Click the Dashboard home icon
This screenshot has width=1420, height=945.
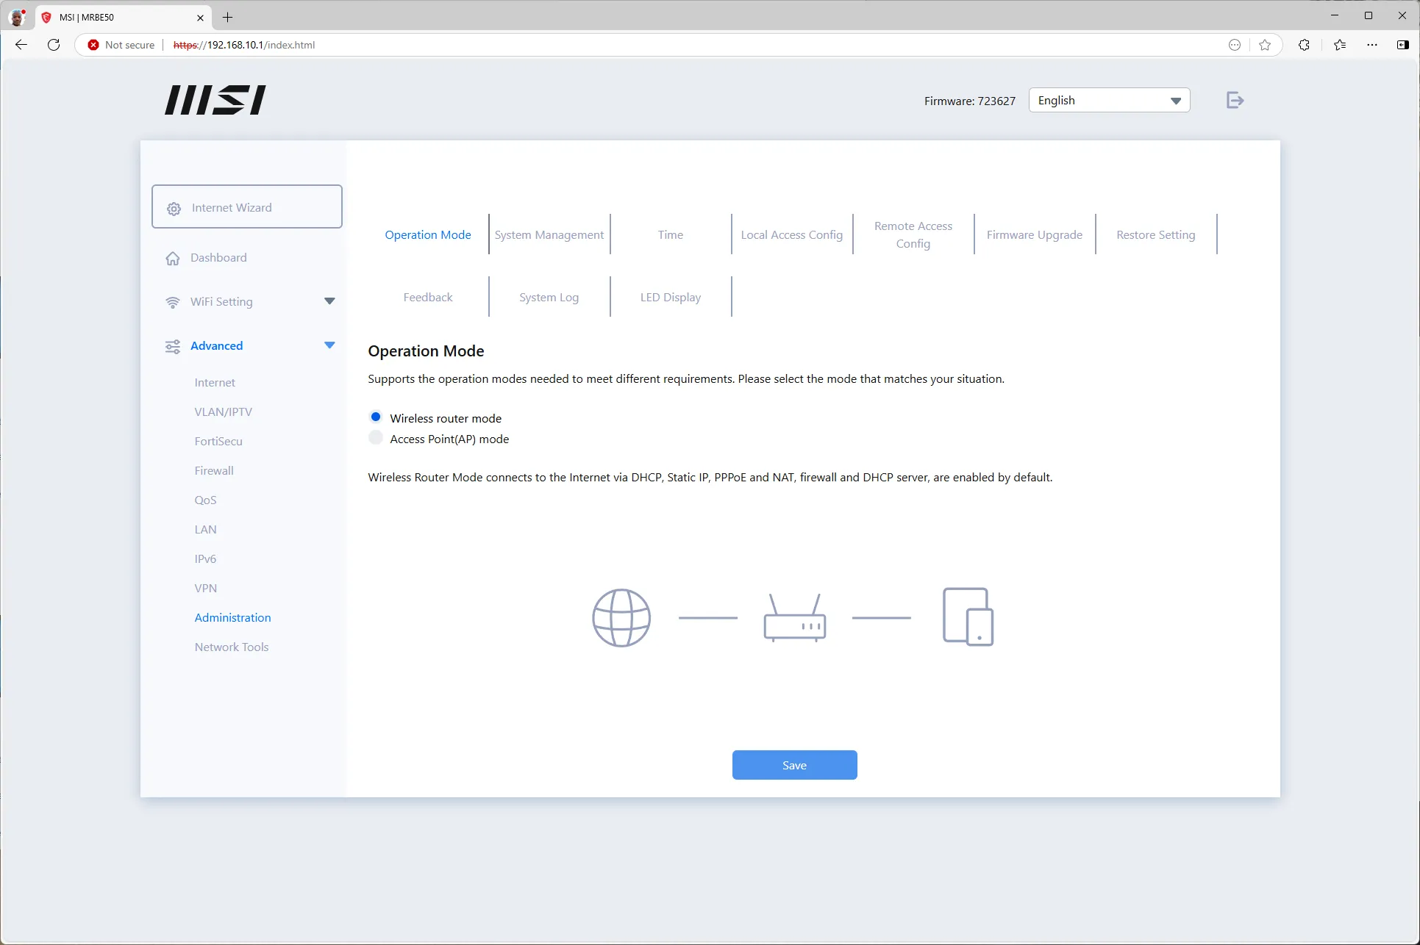tap(173, 259)
